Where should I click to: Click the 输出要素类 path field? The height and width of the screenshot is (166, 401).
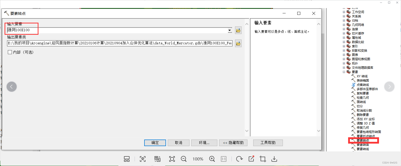click(120, 43)
